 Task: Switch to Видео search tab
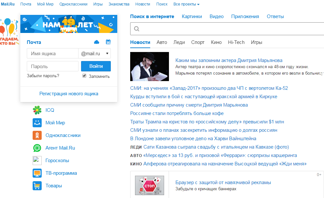coord(216,16)
